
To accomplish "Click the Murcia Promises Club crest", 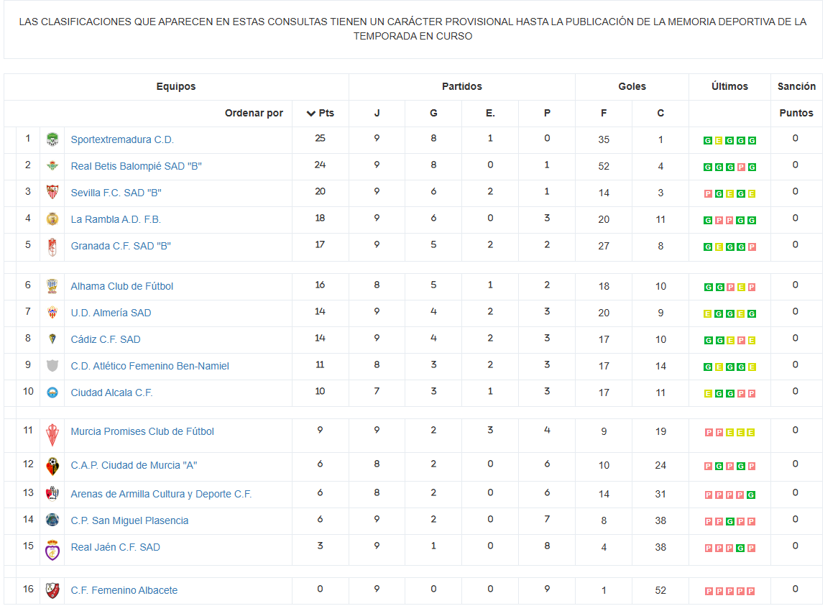I will pyautogui.click(x=52, y=435).
